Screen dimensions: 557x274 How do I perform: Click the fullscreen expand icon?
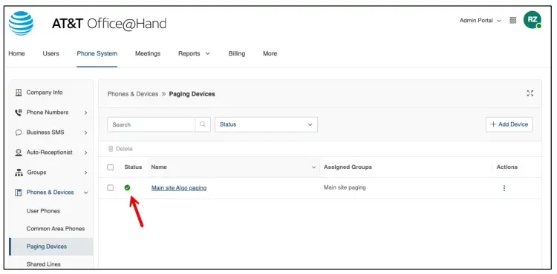tap(530, 93)
